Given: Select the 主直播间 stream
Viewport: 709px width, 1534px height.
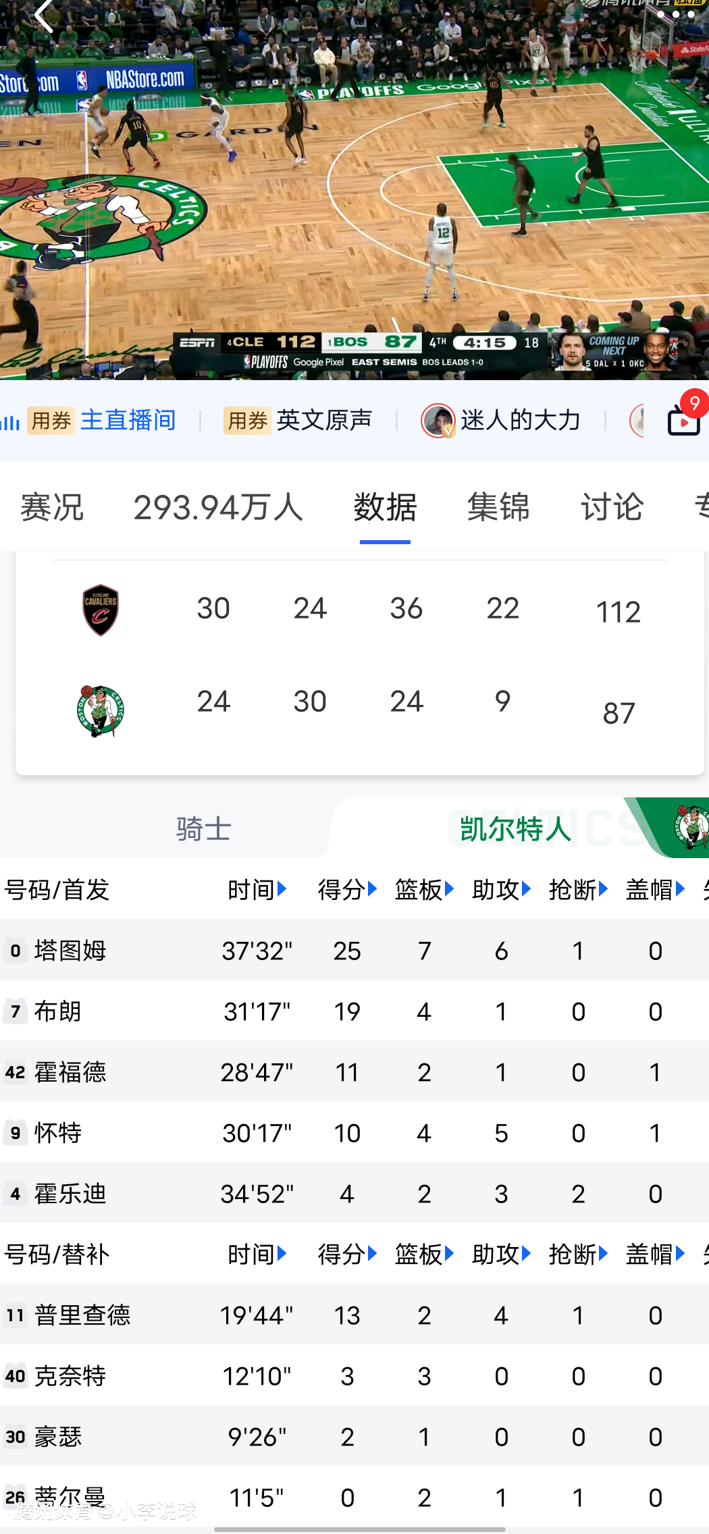Looking at the screenshot, I should (x=128, y=420).
